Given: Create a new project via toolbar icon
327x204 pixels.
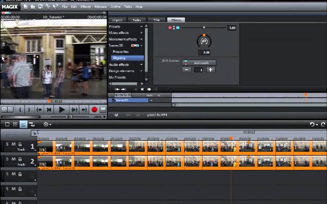Looking at the screenshot, I should point(26,7).
